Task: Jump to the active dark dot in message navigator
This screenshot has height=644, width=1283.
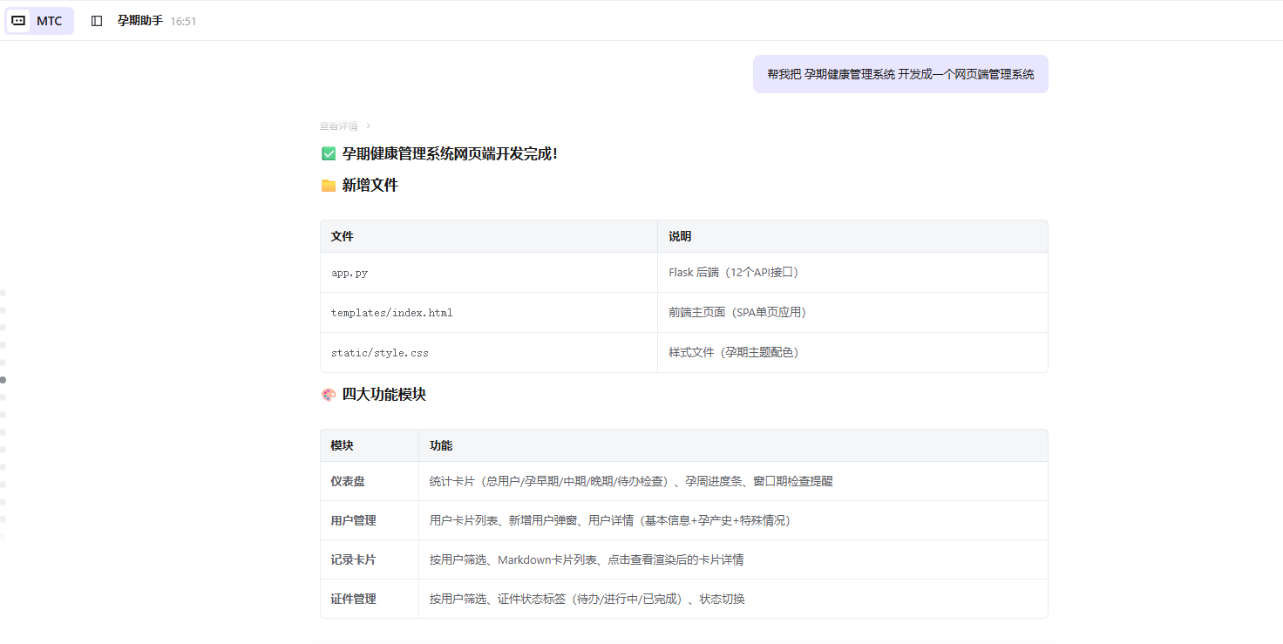Action: coord(3,380)
